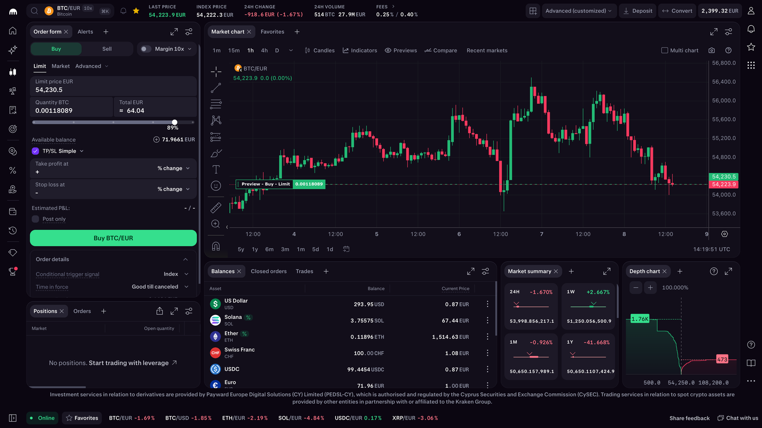Image resolution: width=762 pixels, height=428 pixels.
Task: Click the Convert button
Action: pos(677,11)
